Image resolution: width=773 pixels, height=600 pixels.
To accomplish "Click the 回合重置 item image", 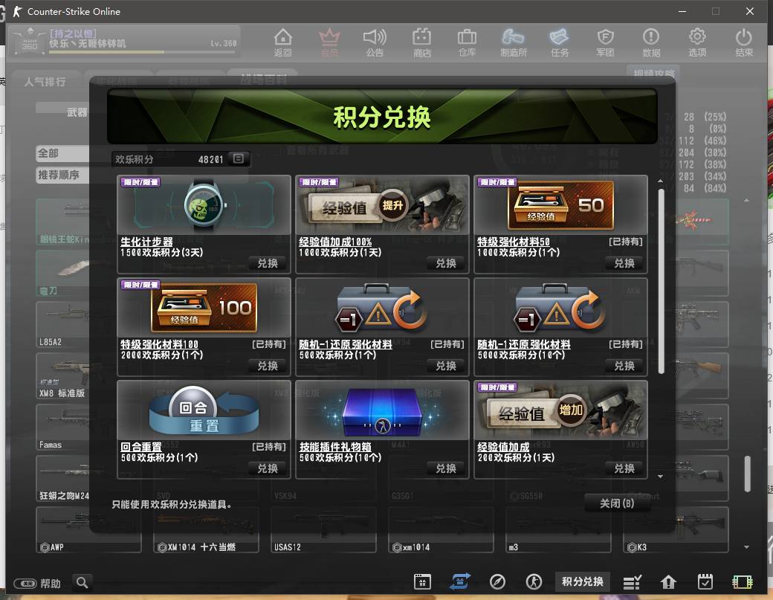I will point(204,410).
